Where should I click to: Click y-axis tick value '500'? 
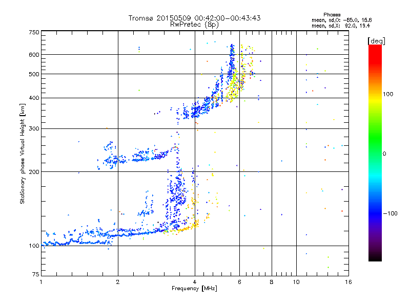coord(34,74)
